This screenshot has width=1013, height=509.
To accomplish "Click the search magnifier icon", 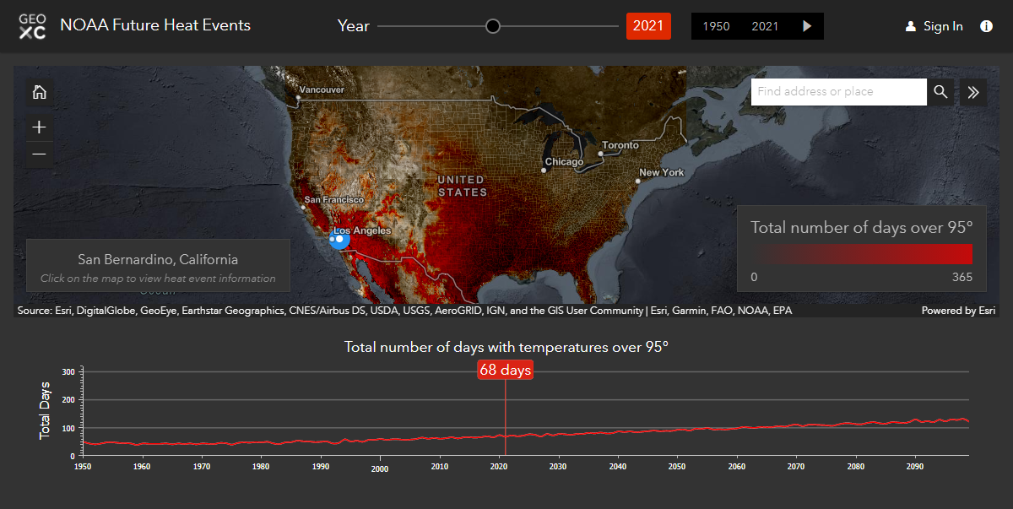I will pos(940,92).
